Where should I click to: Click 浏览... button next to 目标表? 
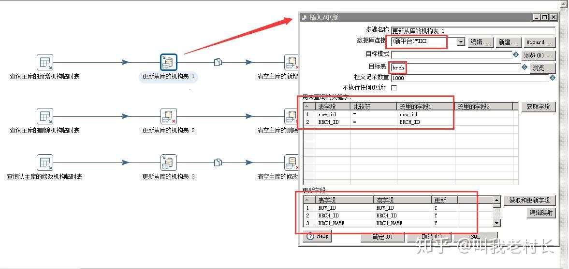point(542,67)
